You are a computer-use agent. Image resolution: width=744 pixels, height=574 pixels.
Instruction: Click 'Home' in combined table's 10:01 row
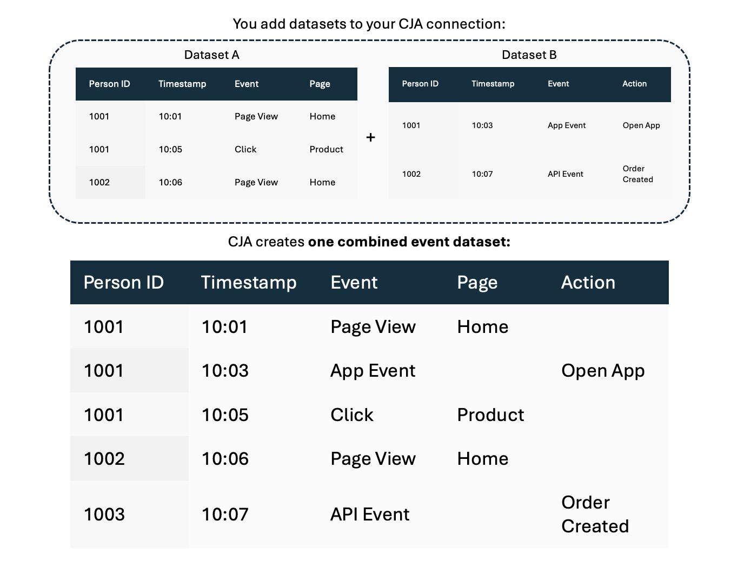(x=482, y=326)
